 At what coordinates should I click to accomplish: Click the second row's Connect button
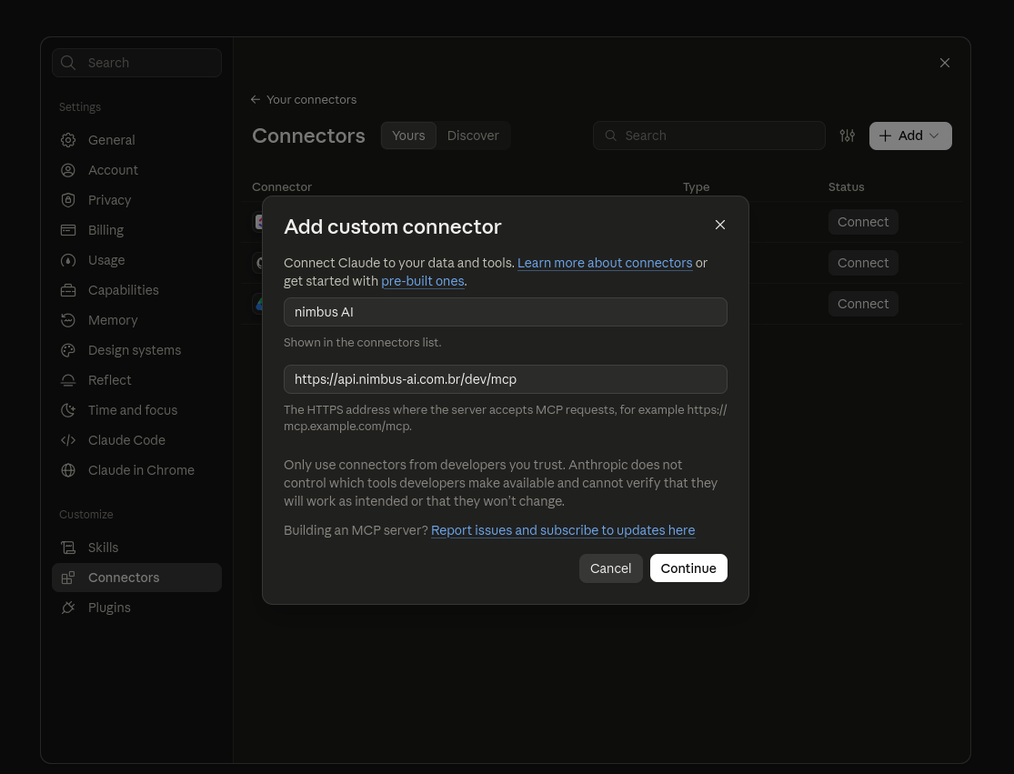pos(863,263)
